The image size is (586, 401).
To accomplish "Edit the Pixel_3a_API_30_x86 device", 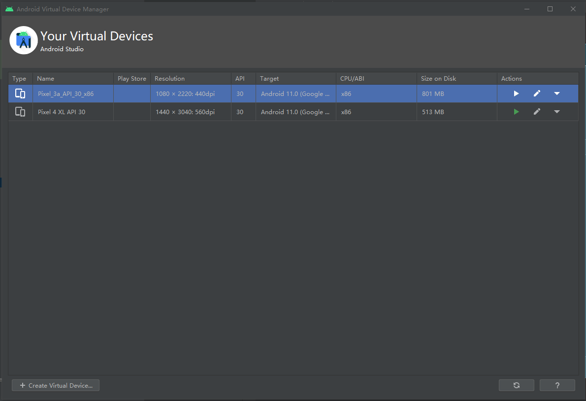I will [x=537, y=93].
